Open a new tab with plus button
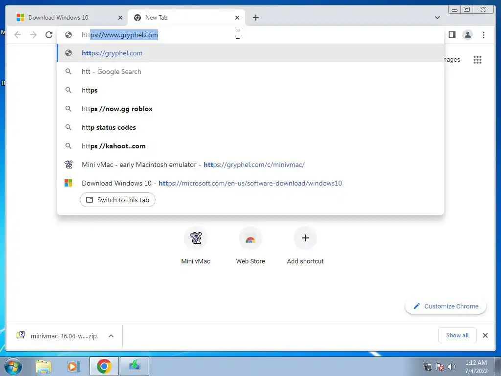501x376 pixels. click(x=255, y=18)
